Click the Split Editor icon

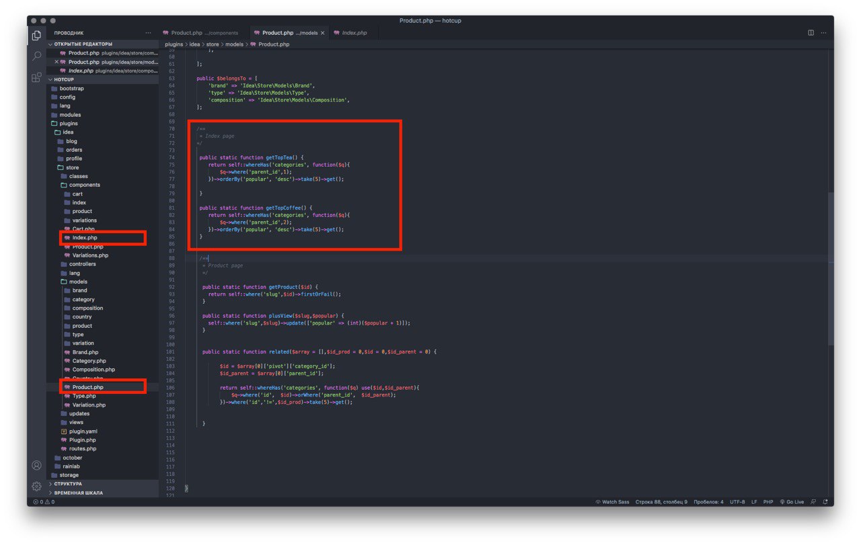[811, 32]
